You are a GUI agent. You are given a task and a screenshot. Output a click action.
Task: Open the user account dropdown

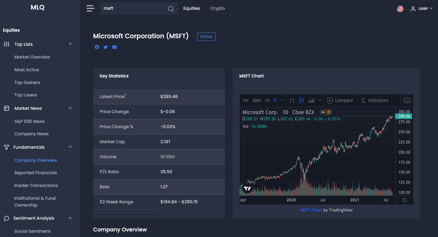point(422,8)
